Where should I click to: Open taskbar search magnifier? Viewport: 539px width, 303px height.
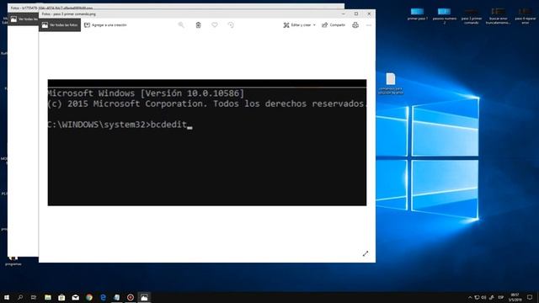coord(20,297)
